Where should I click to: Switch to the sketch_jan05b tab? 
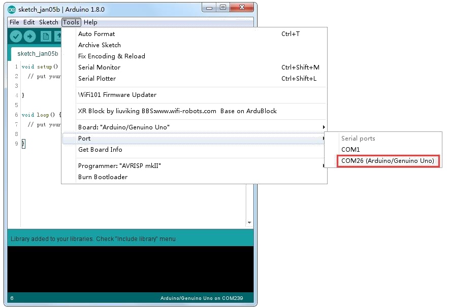pyautogui.click(x=37, y=54)
